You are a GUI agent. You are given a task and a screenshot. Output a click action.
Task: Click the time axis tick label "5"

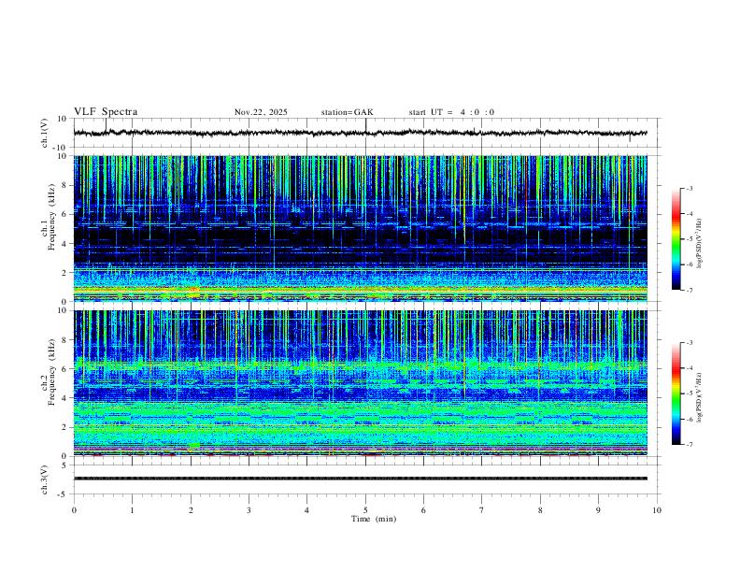pyautogui.click(x=365, y=510)
